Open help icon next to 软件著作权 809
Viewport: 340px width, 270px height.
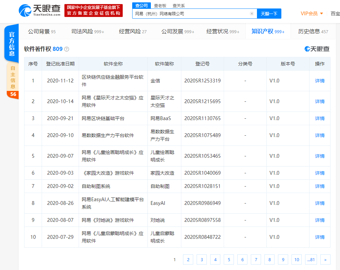67,49
